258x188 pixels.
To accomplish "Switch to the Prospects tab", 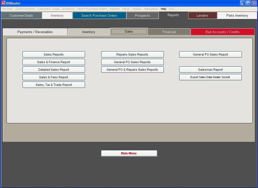I will coord(143,15).
